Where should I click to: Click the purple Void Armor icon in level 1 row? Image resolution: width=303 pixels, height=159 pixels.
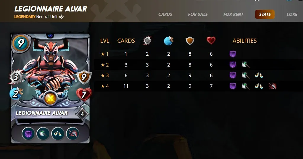tap(233, 54)
